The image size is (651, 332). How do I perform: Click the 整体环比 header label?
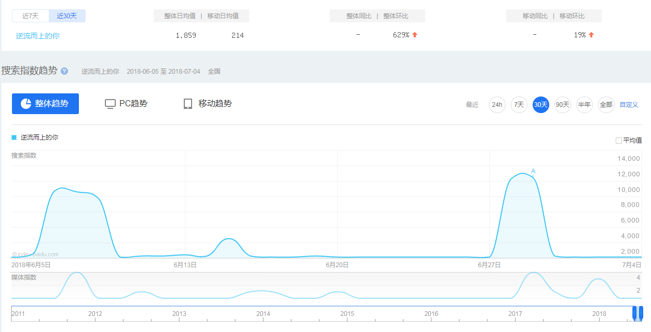coord(396,16)
